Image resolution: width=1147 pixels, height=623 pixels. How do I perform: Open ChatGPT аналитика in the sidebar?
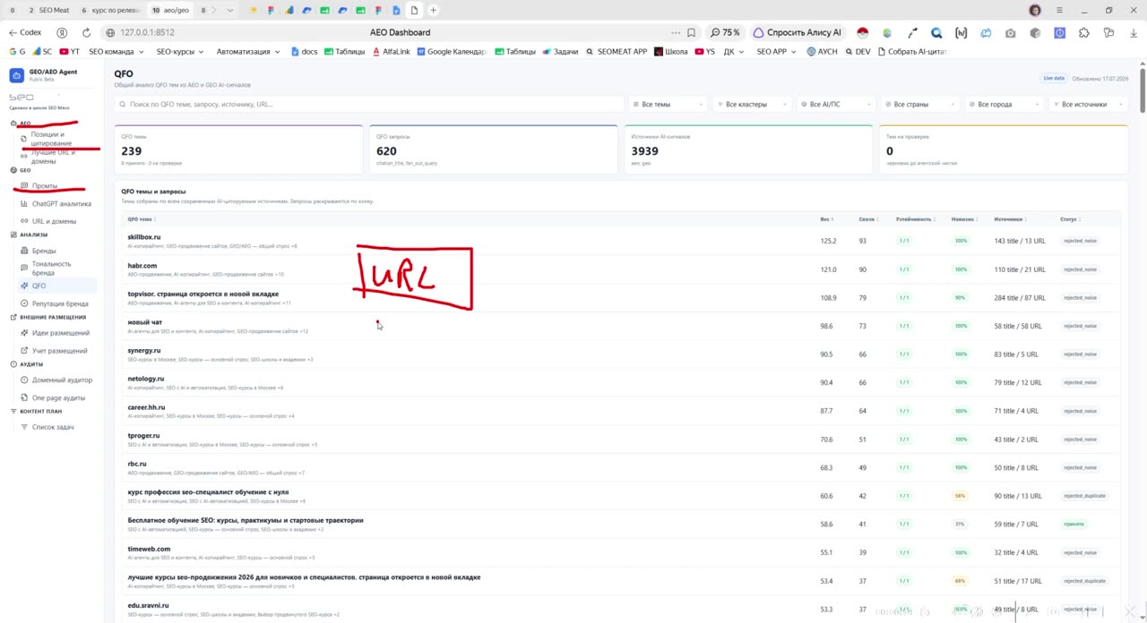61,204
